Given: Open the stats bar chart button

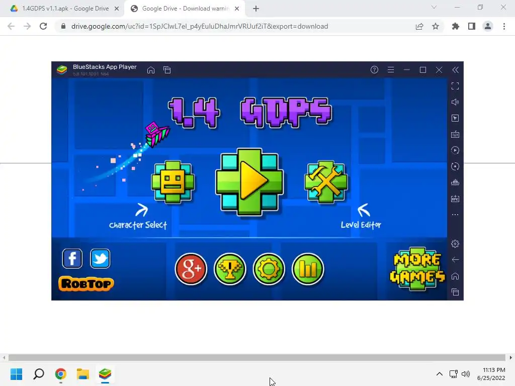Looking at the screenshot, I should (x=308, y=269).
